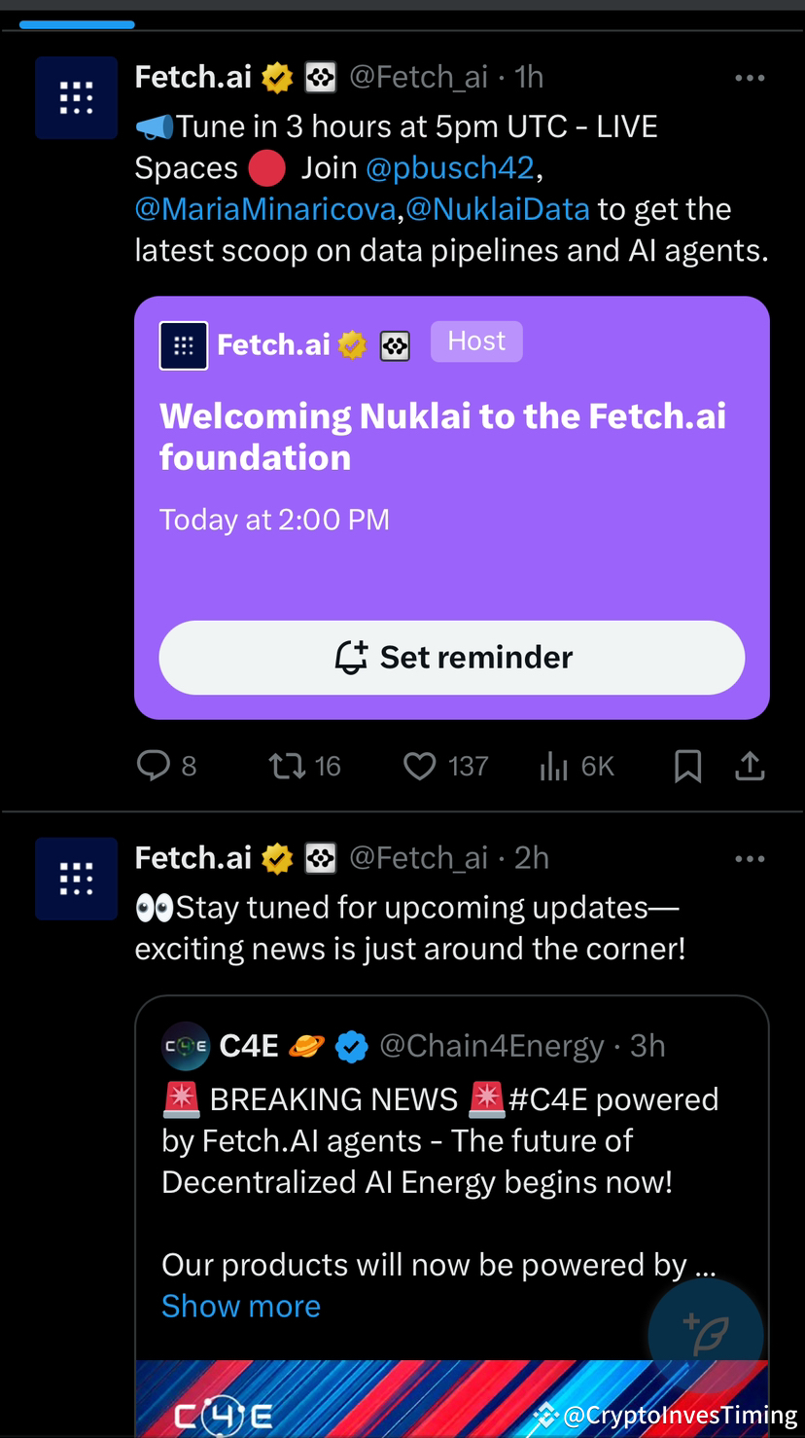This screenshot has height=1438, width=805.
Task: Click Fetch.ai's gold verified badge
Action: 276,76
